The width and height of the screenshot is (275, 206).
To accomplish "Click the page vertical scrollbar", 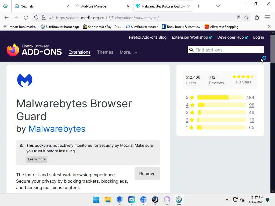I will [x=273, y=49].
